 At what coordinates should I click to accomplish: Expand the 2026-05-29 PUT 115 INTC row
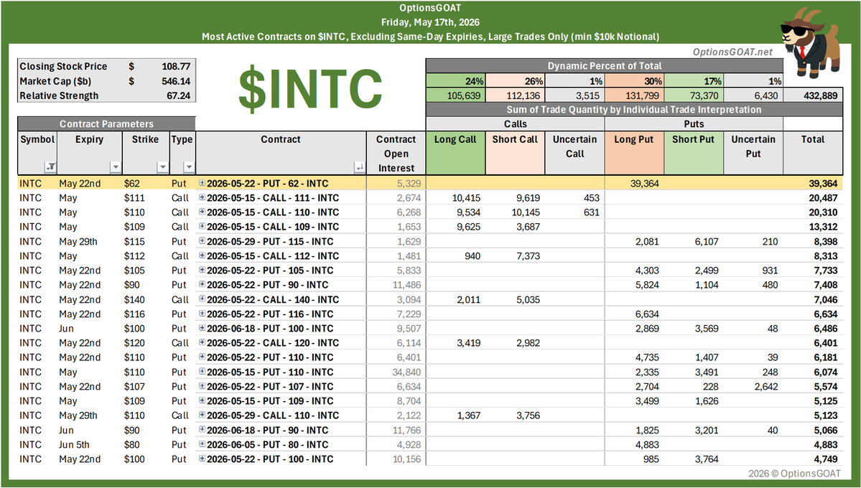click(x=202, y=241)
